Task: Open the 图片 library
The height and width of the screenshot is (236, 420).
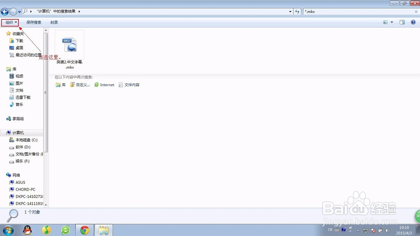Action: (16, 83)
